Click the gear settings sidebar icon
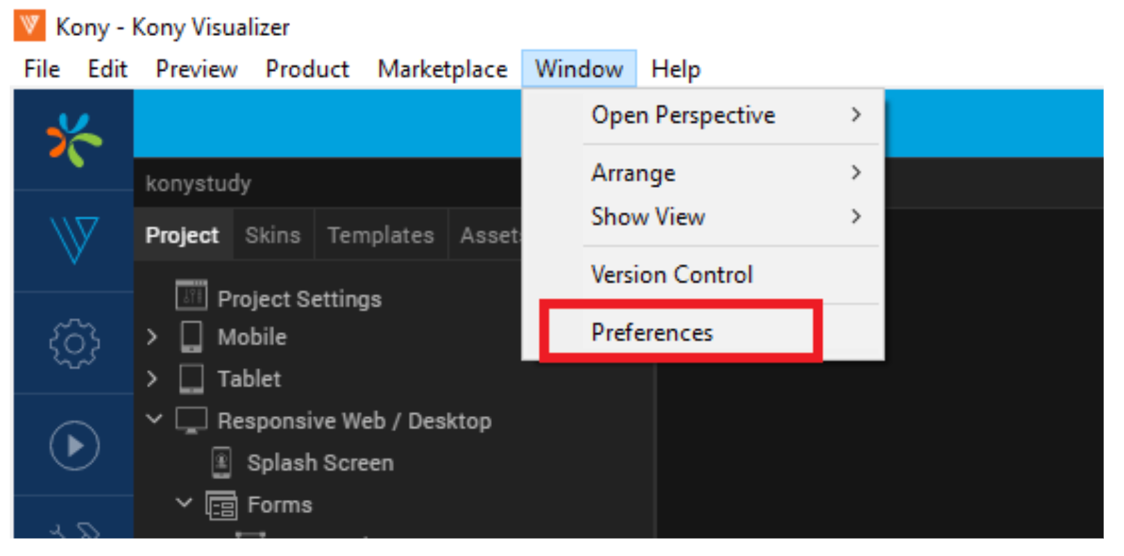The width and height of the screenshot is (1124, 556). pos(74,342)
